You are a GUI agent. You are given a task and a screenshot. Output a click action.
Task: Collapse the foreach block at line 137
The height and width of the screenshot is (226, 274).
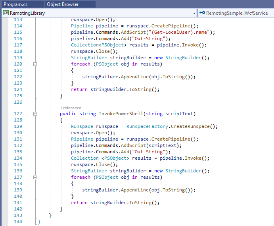point(35,177)
